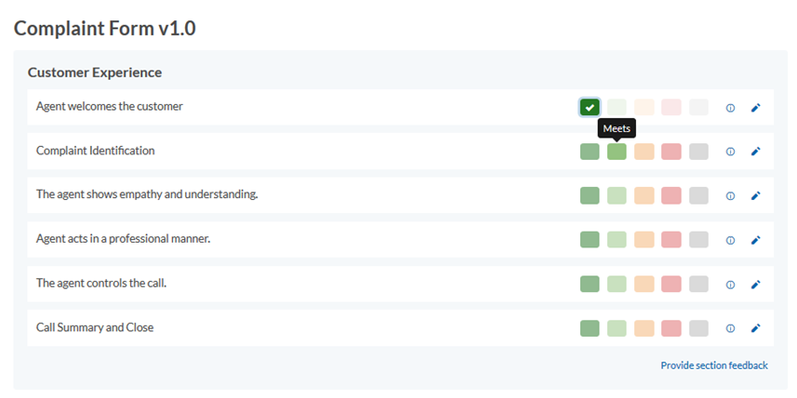Open info icon for Agent welcomes the customer
Screen dimensions: 797x398
[730, 108]
